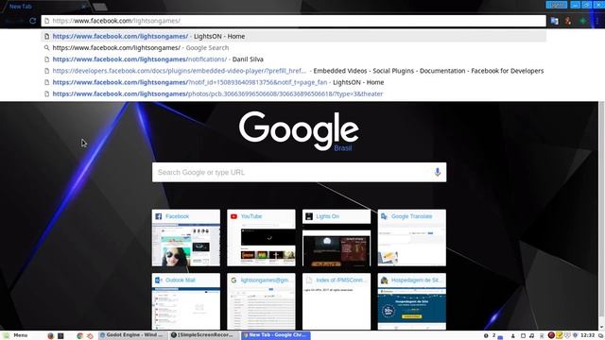Launch Firefox from the taskbar quick launcher
Image resolution: width=605 pixels, height=340 pixels.
click(x=50, y=336)
